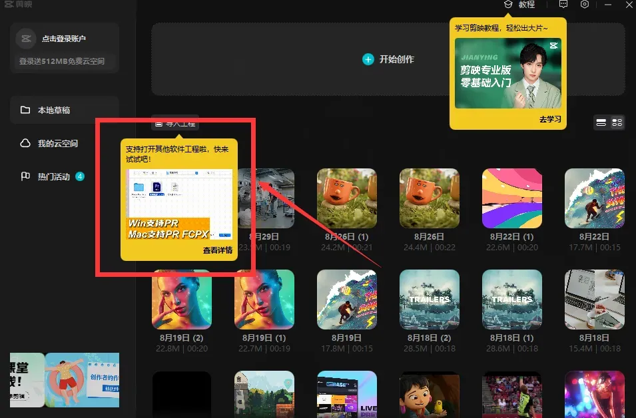Click the swimmer promotional banner

(x=83, y=380)
